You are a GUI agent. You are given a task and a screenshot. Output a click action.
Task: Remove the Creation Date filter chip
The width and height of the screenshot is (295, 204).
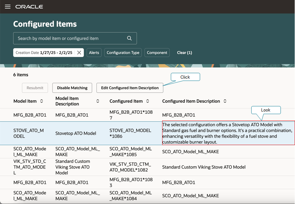click(79, 53)
